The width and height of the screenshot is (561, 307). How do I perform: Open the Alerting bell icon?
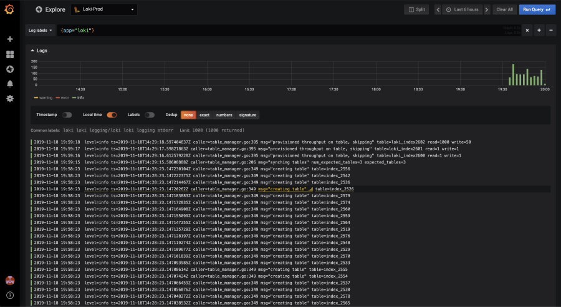[10, 84]
